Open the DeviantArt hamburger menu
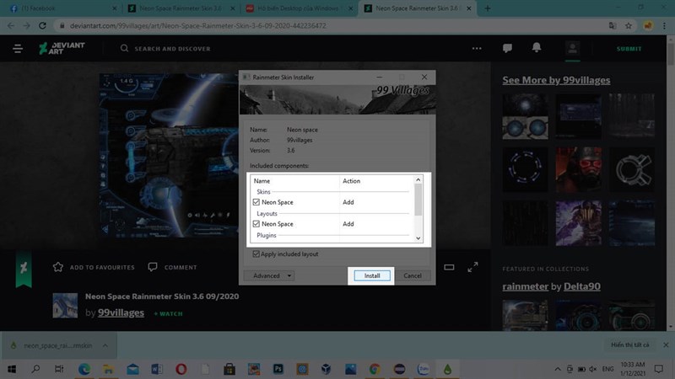The width and height of the screenshot is (675, 379). click(x=18, y=49)
